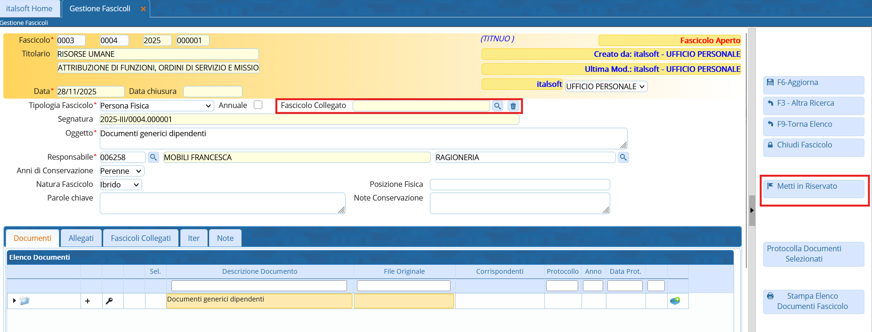
Task: Click the trash icon for Fascicolo Collegato
Action: tap(513, 106)
